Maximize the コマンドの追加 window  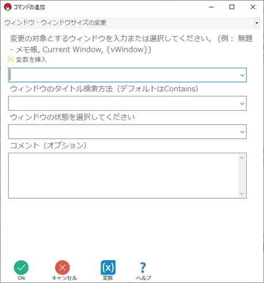[232, 7]
